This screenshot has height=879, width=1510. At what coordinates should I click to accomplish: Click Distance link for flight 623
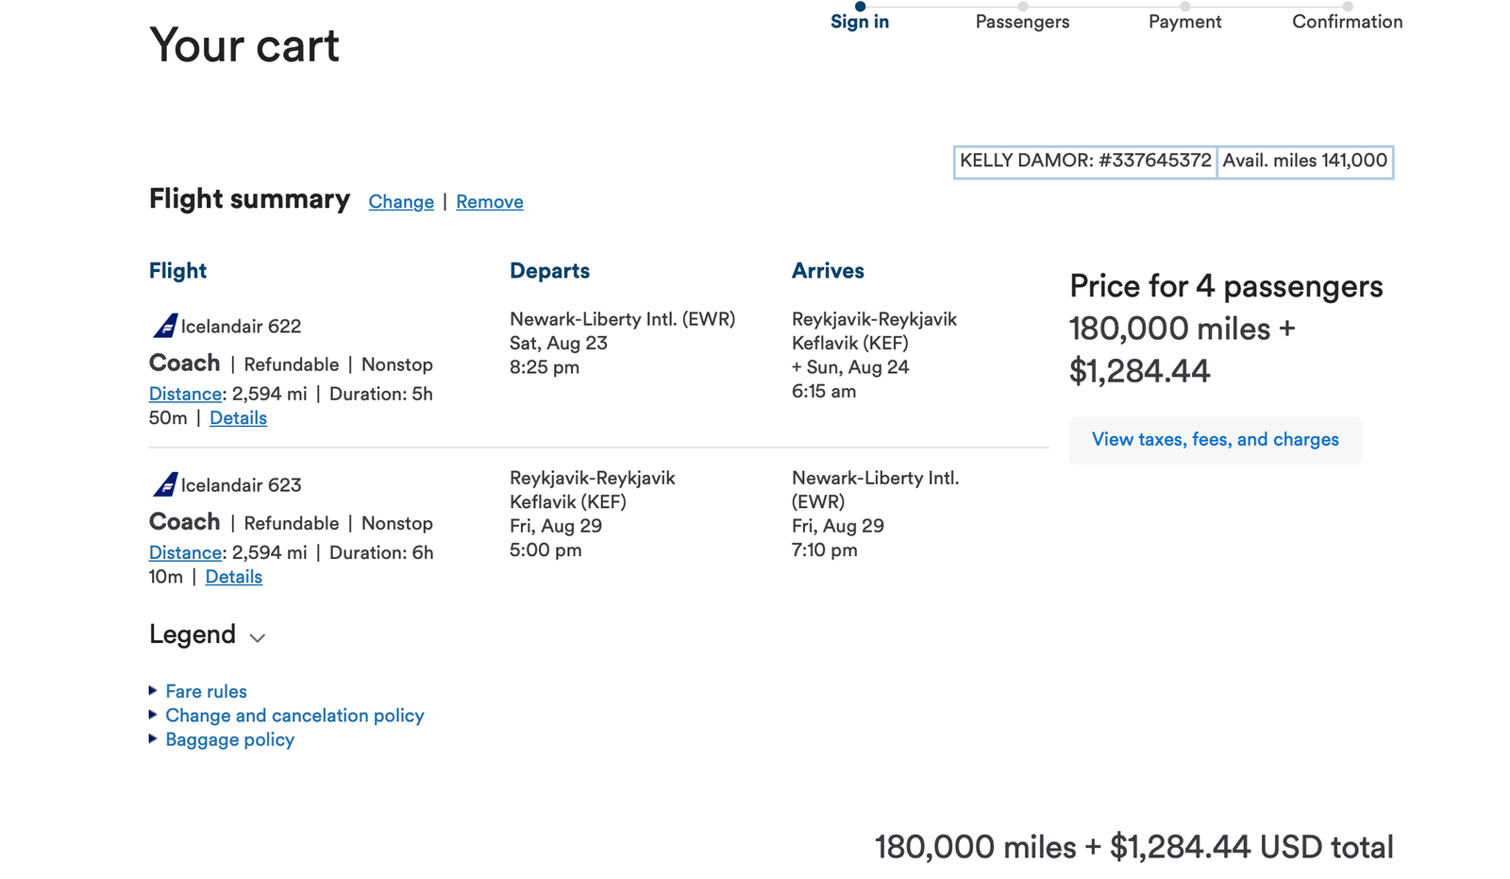185,552
